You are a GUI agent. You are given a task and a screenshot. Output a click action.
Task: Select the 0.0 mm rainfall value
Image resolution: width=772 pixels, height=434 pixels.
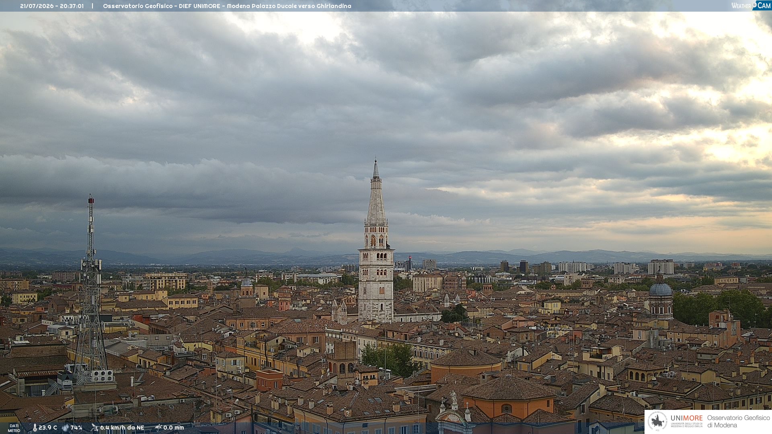[174, 428]
